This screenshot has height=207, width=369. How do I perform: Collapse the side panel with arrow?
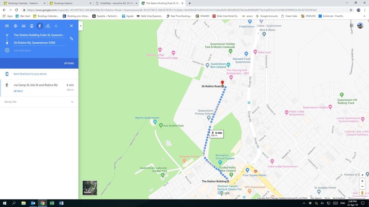click(81, 26)
